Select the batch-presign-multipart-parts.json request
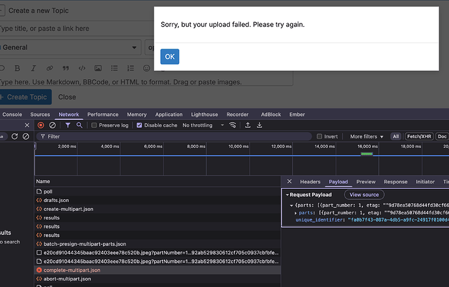The width and height of the screenshot is (449, 287). (157, 244)
